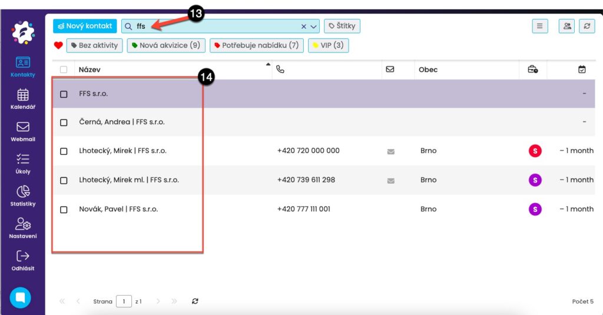
Task: Filter by Potřebuje nabídku (7) tag
Action: tap(257, 45)
